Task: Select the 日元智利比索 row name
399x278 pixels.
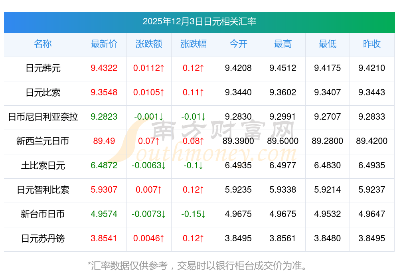Action: [43, 190]
